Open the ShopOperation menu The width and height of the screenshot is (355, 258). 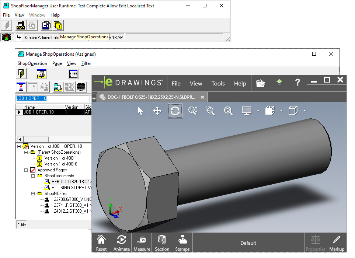point(32,63)
